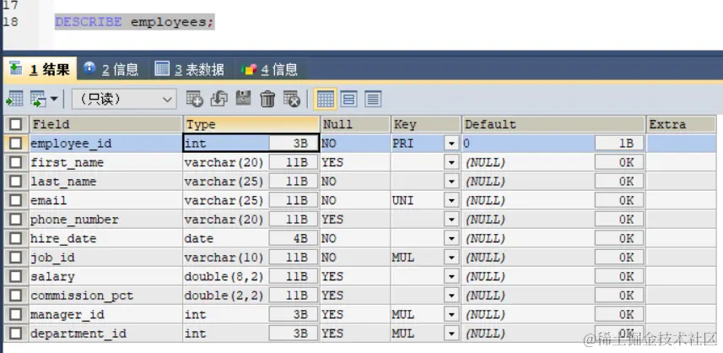Click the cancel changes icon
The height and width of the screenshot is (353, 723).
click(292, 99)
